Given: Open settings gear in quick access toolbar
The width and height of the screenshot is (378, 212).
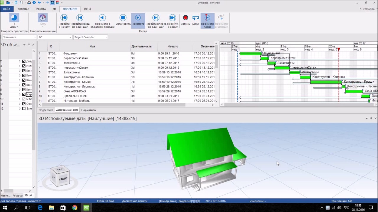Looking at the screenshot, I should tap(34, 3).
